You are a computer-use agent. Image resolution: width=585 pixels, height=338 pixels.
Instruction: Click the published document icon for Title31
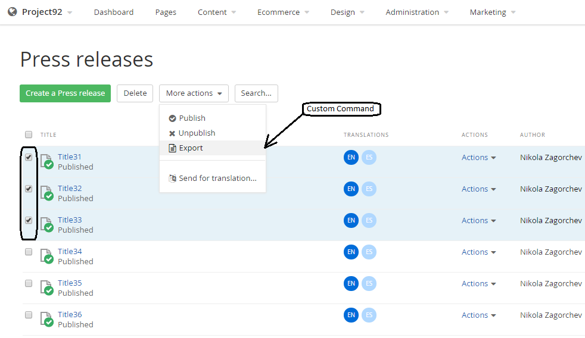[47, 162]
